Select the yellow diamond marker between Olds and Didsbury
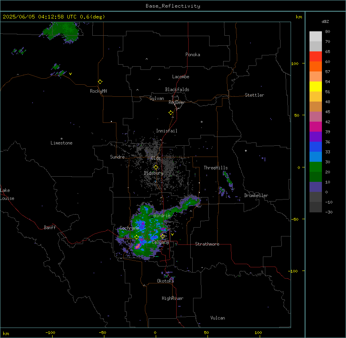346x338 pixels. tap(156, 167)
